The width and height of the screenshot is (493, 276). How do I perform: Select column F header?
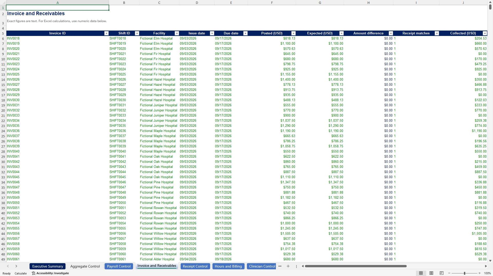(x=272, y=3)
